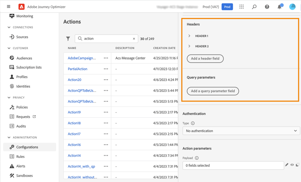Toggle payload view with the eye icon

[x=292, y=165]
